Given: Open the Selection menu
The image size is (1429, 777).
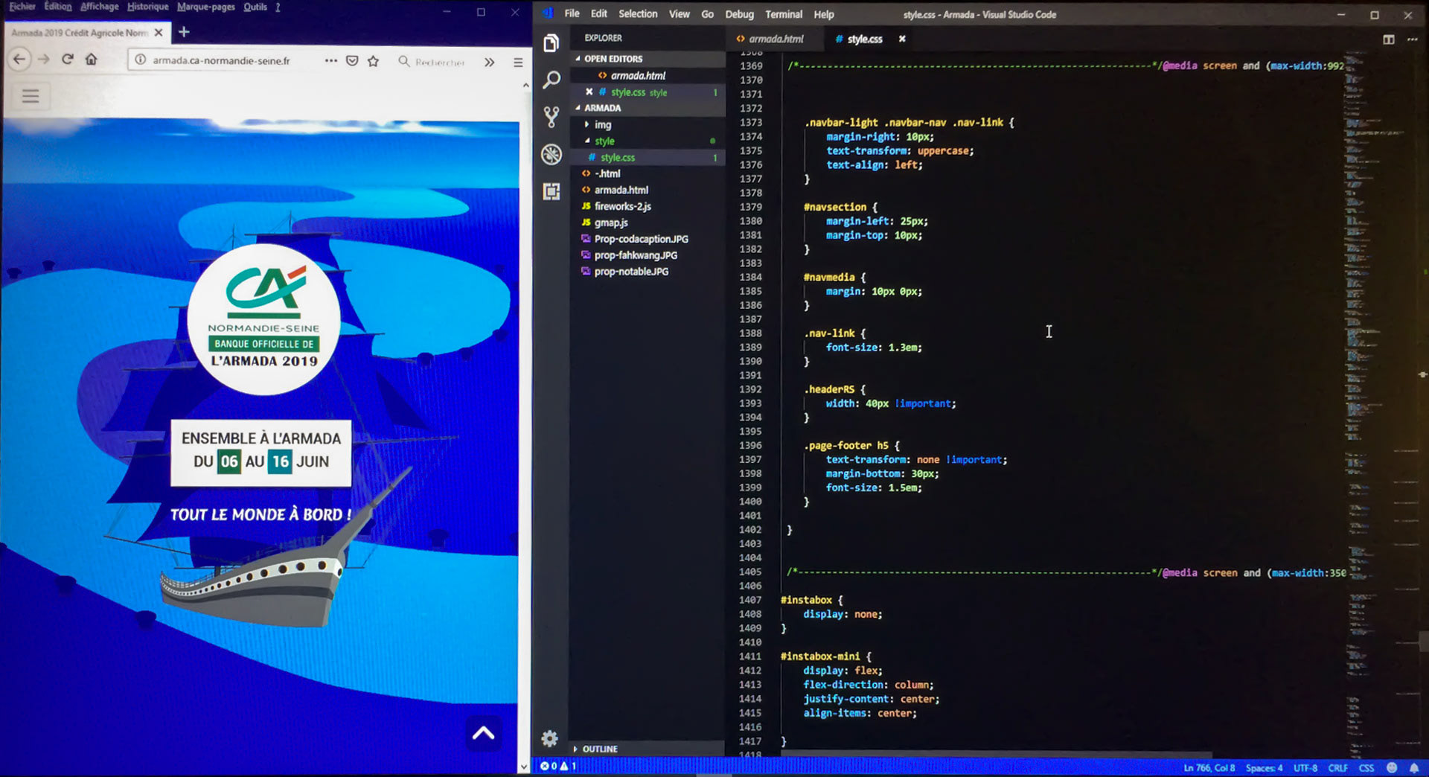Looking at the screenshot, I should (x=638, y=14).
